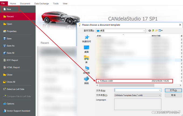
Task: Click the Save All icon
Action: [x=5, y=53]
